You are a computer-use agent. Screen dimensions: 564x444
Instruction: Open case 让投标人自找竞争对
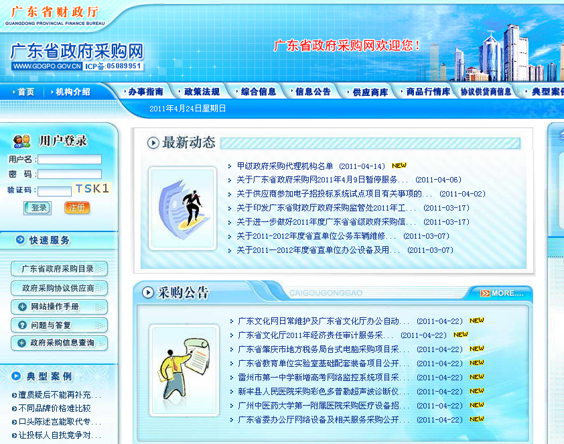click(x=60, y=435)
